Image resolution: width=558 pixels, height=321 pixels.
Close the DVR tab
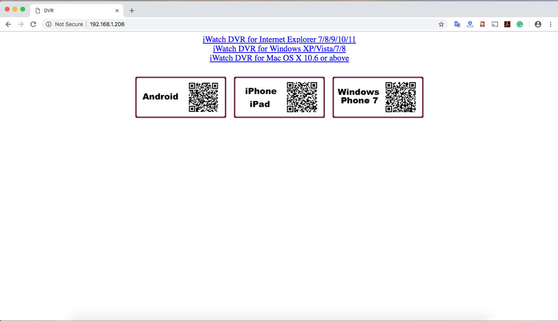(117, 11)
